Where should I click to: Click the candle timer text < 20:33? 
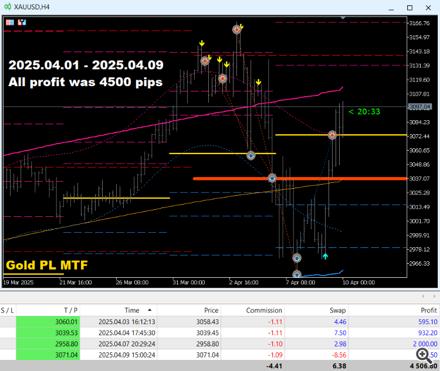pos(364,111)
